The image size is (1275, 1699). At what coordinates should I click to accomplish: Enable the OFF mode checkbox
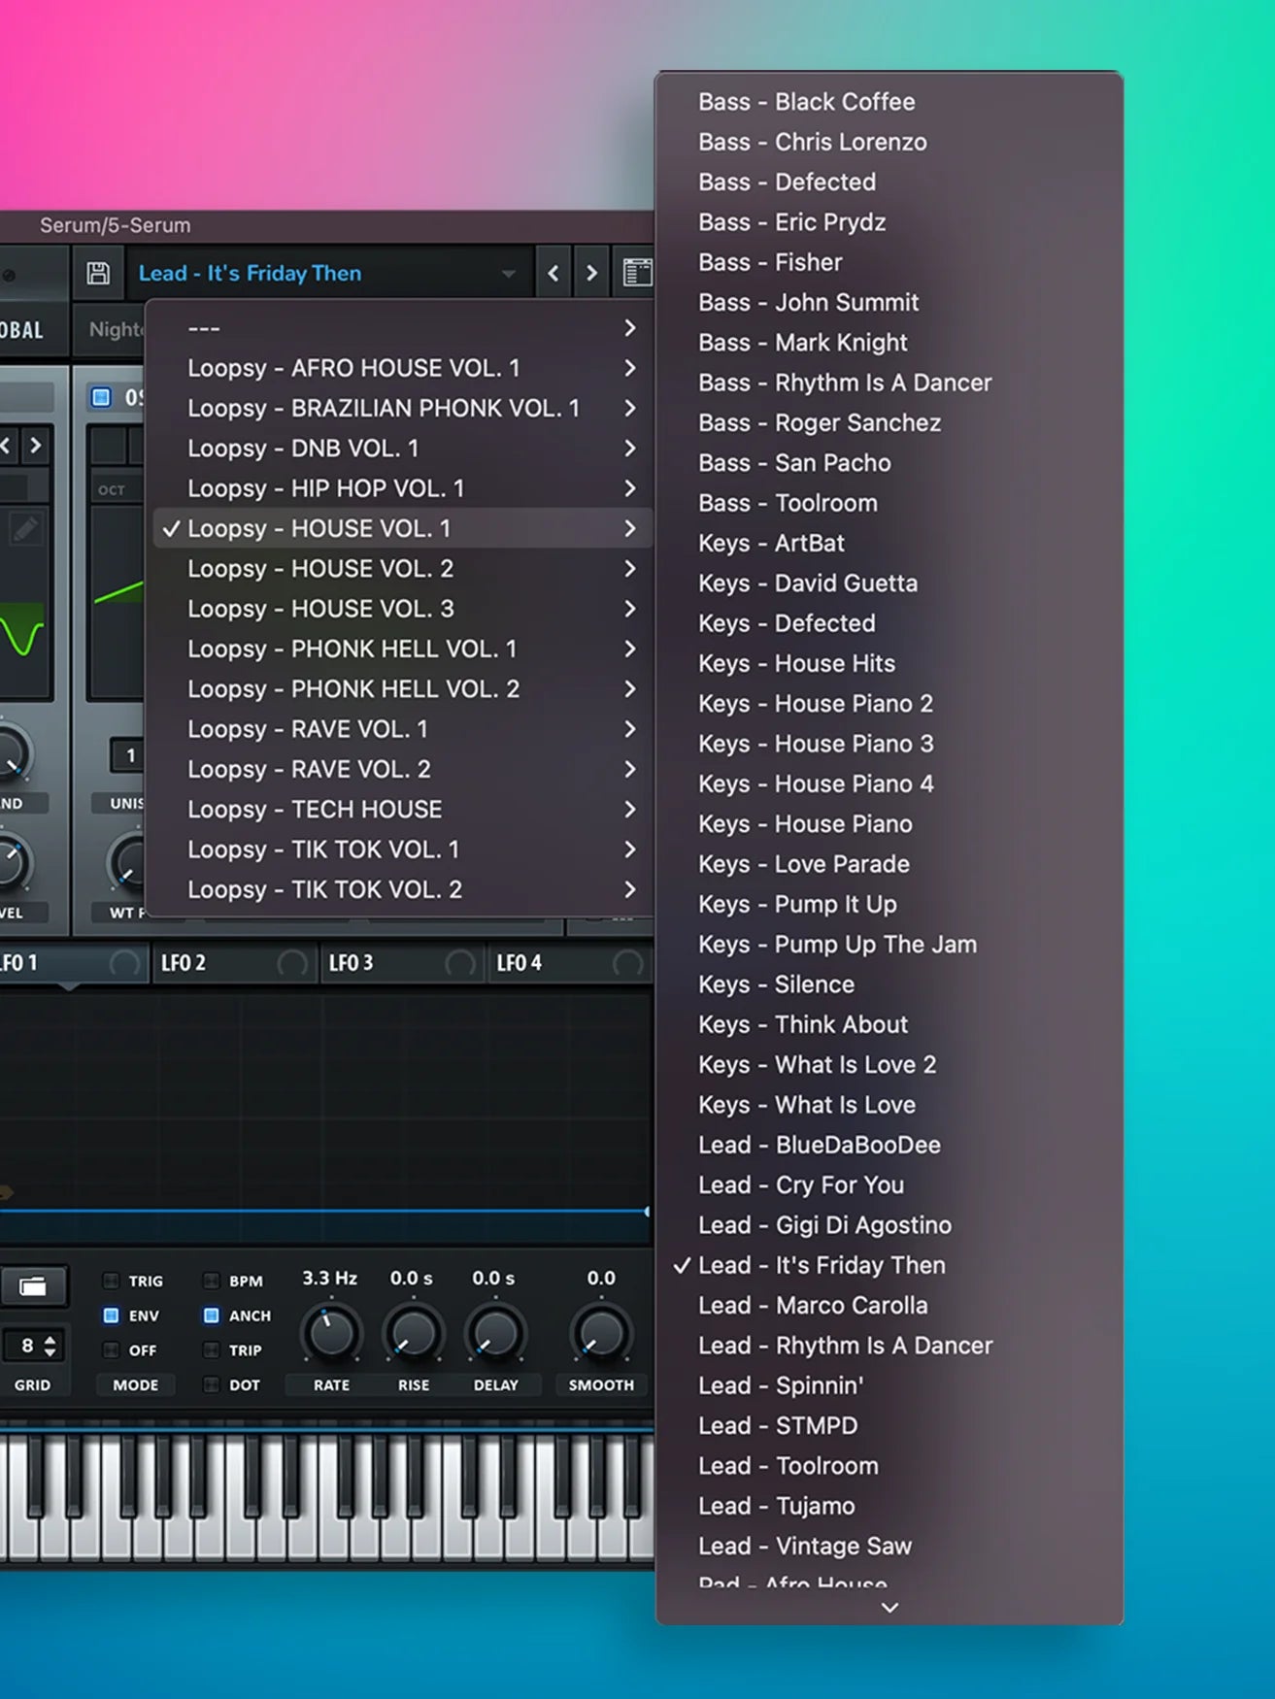(x=111, y=1350)
